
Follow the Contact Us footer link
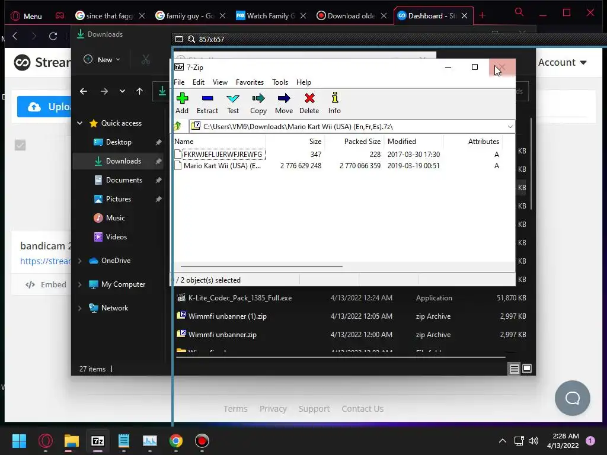362,409
